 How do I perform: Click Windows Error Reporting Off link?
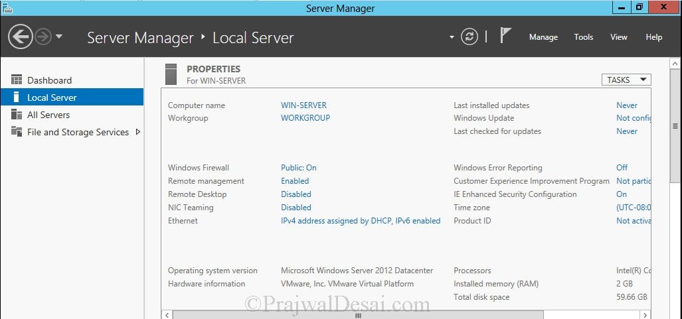pos(622,167)
